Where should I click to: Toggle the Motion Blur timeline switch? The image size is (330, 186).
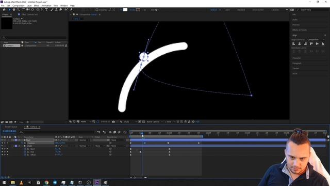point(119,132)
